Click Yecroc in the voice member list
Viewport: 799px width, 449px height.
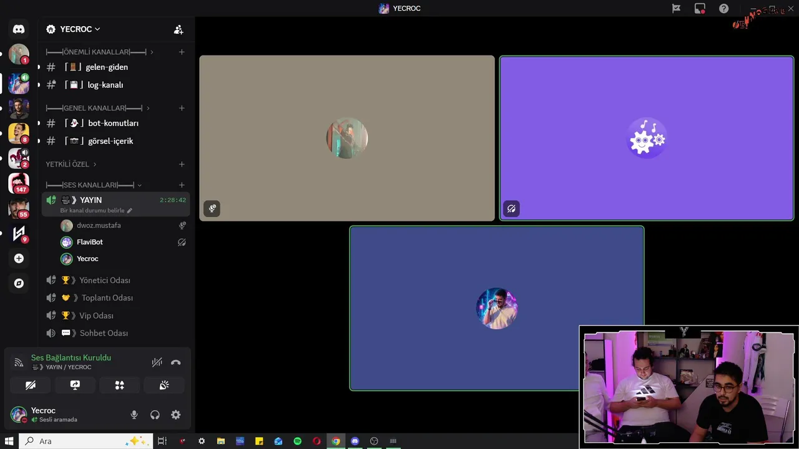point(124,259)
